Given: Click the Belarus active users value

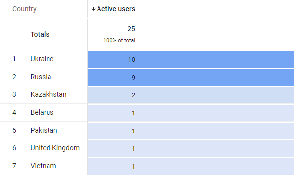Looking at the screenshot, I should [x=133, y=113].
